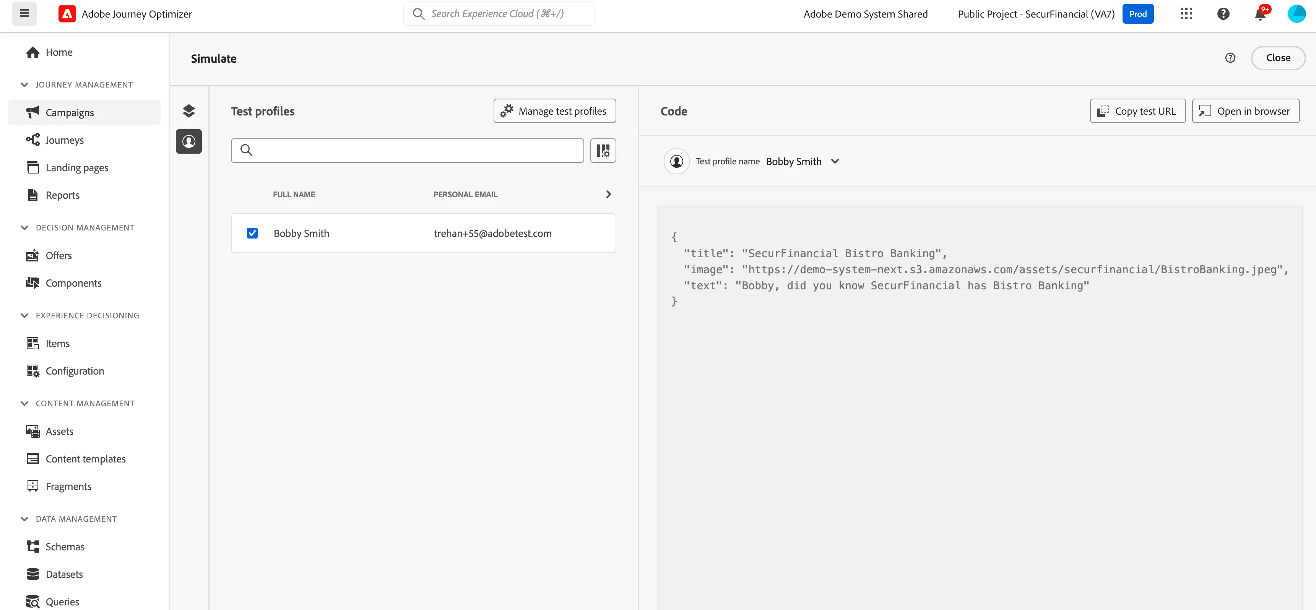
Task: Open the Test profile name dropdown
Action: (803, 161)
